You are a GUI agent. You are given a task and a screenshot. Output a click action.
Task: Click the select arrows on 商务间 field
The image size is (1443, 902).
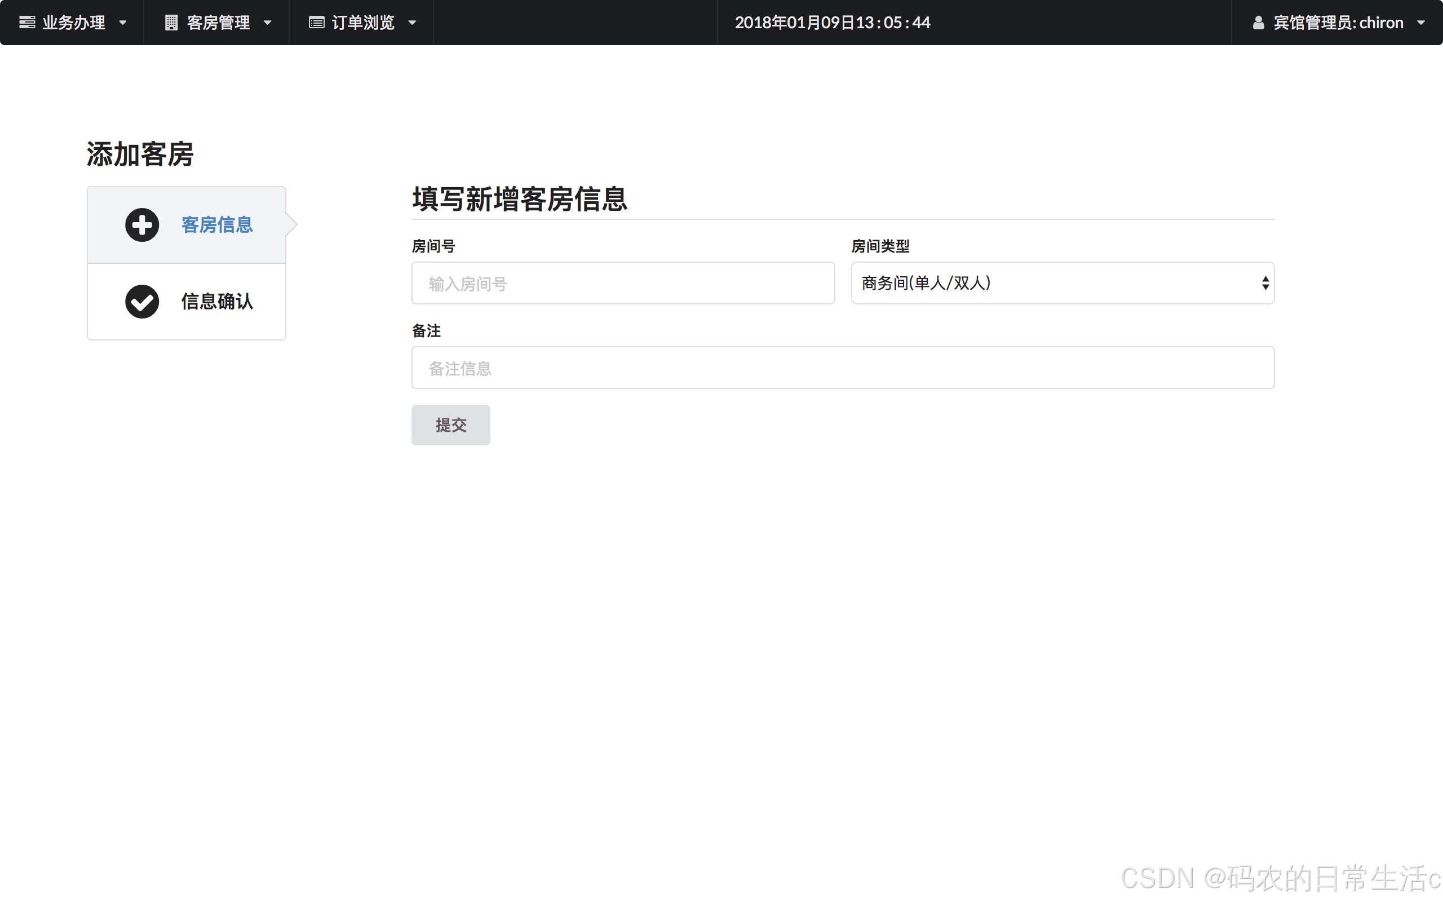[1265, 283]
